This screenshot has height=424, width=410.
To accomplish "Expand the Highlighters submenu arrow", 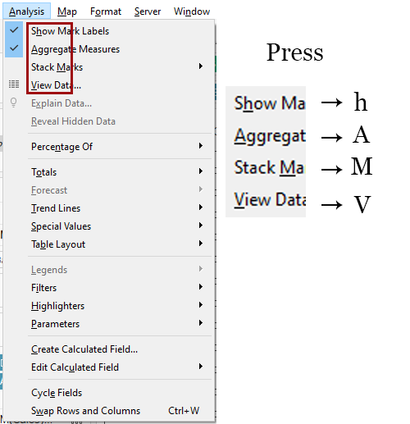I will [201, 305].
